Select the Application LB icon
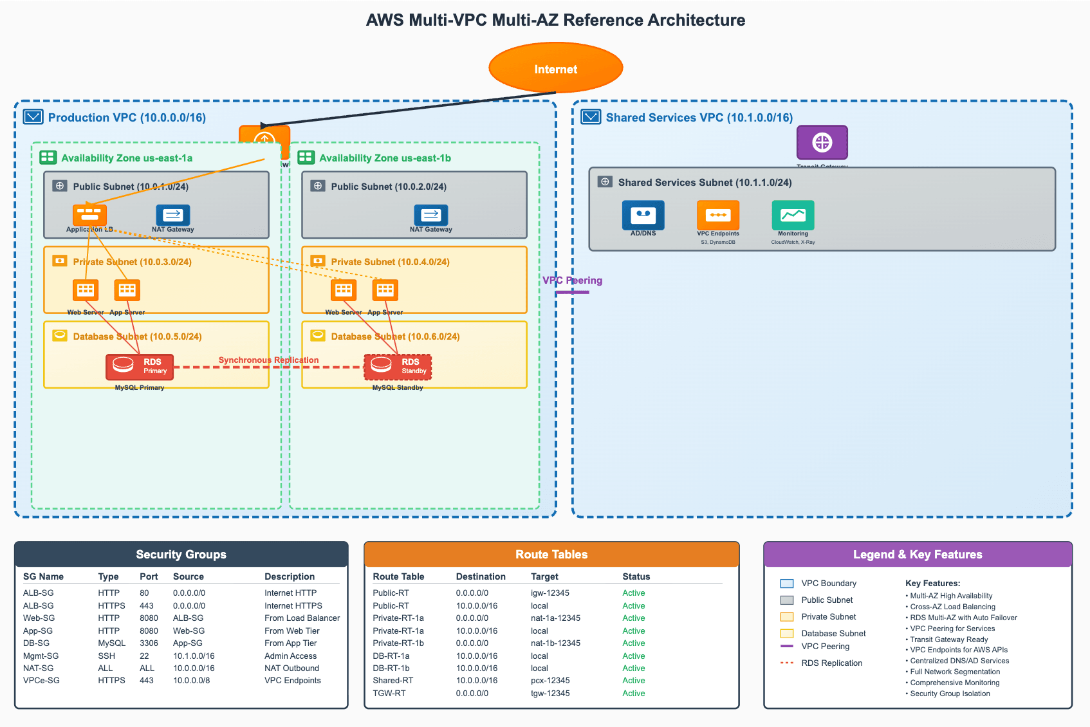Screen dimensions: 1090x727 (89, 215)
